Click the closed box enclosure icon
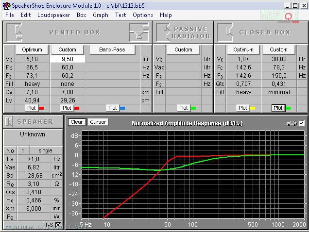Viewport: 309px width, 232px height. tap(225, 33)
